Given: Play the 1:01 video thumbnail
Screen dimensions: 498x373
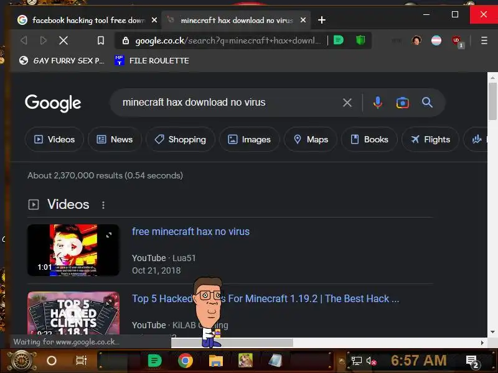Looking at the screenshot, I should pos(73,250).
